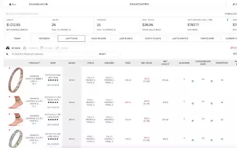Click the CASHCOWPRO logo title
This screenshot has height=148, width=237.
[139, 4]
